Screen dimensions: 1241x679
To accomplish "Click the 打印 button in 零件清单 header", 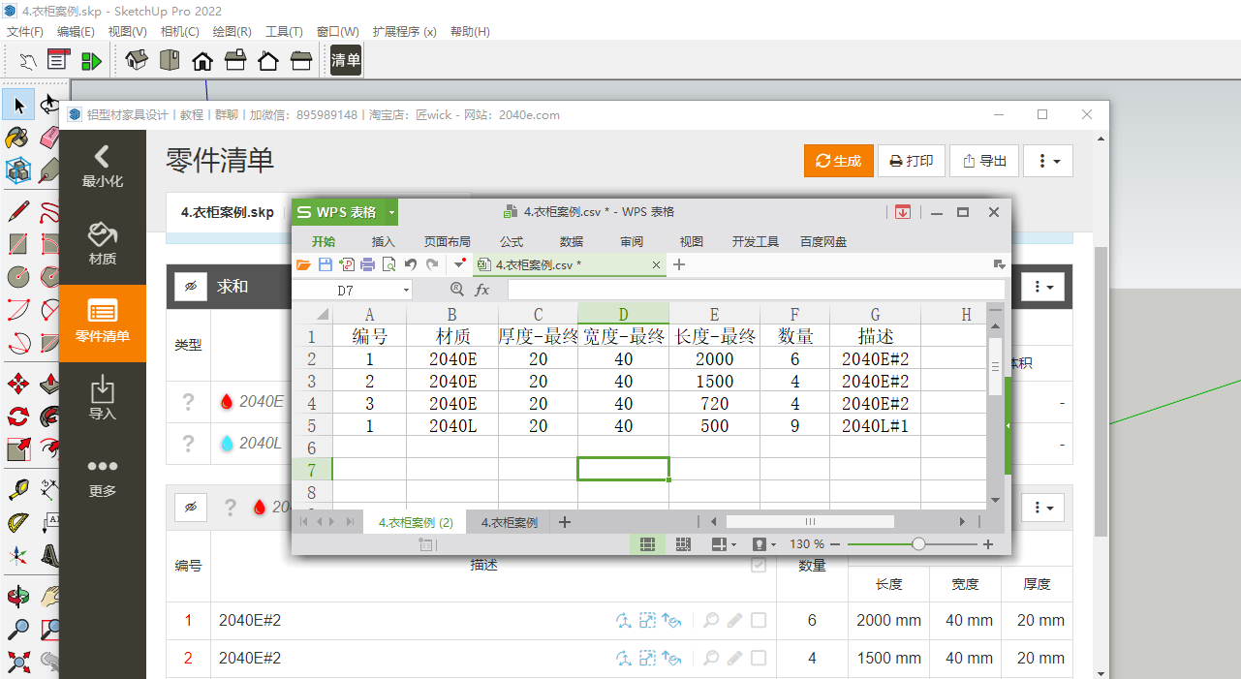I will pos(911,160).
